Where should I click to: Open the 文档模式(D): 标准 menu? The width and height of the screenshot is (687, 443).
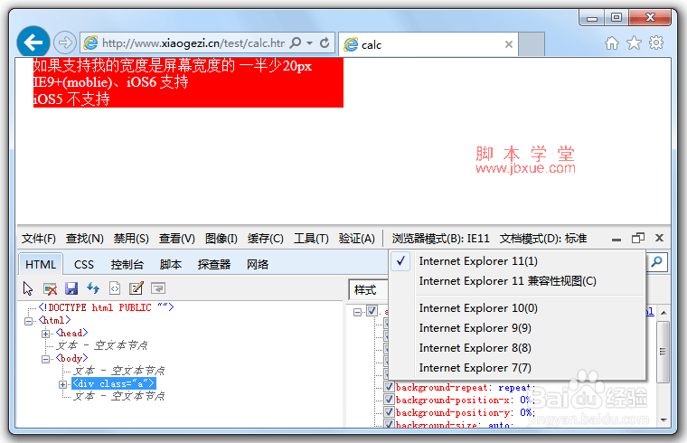pos(543,239)
